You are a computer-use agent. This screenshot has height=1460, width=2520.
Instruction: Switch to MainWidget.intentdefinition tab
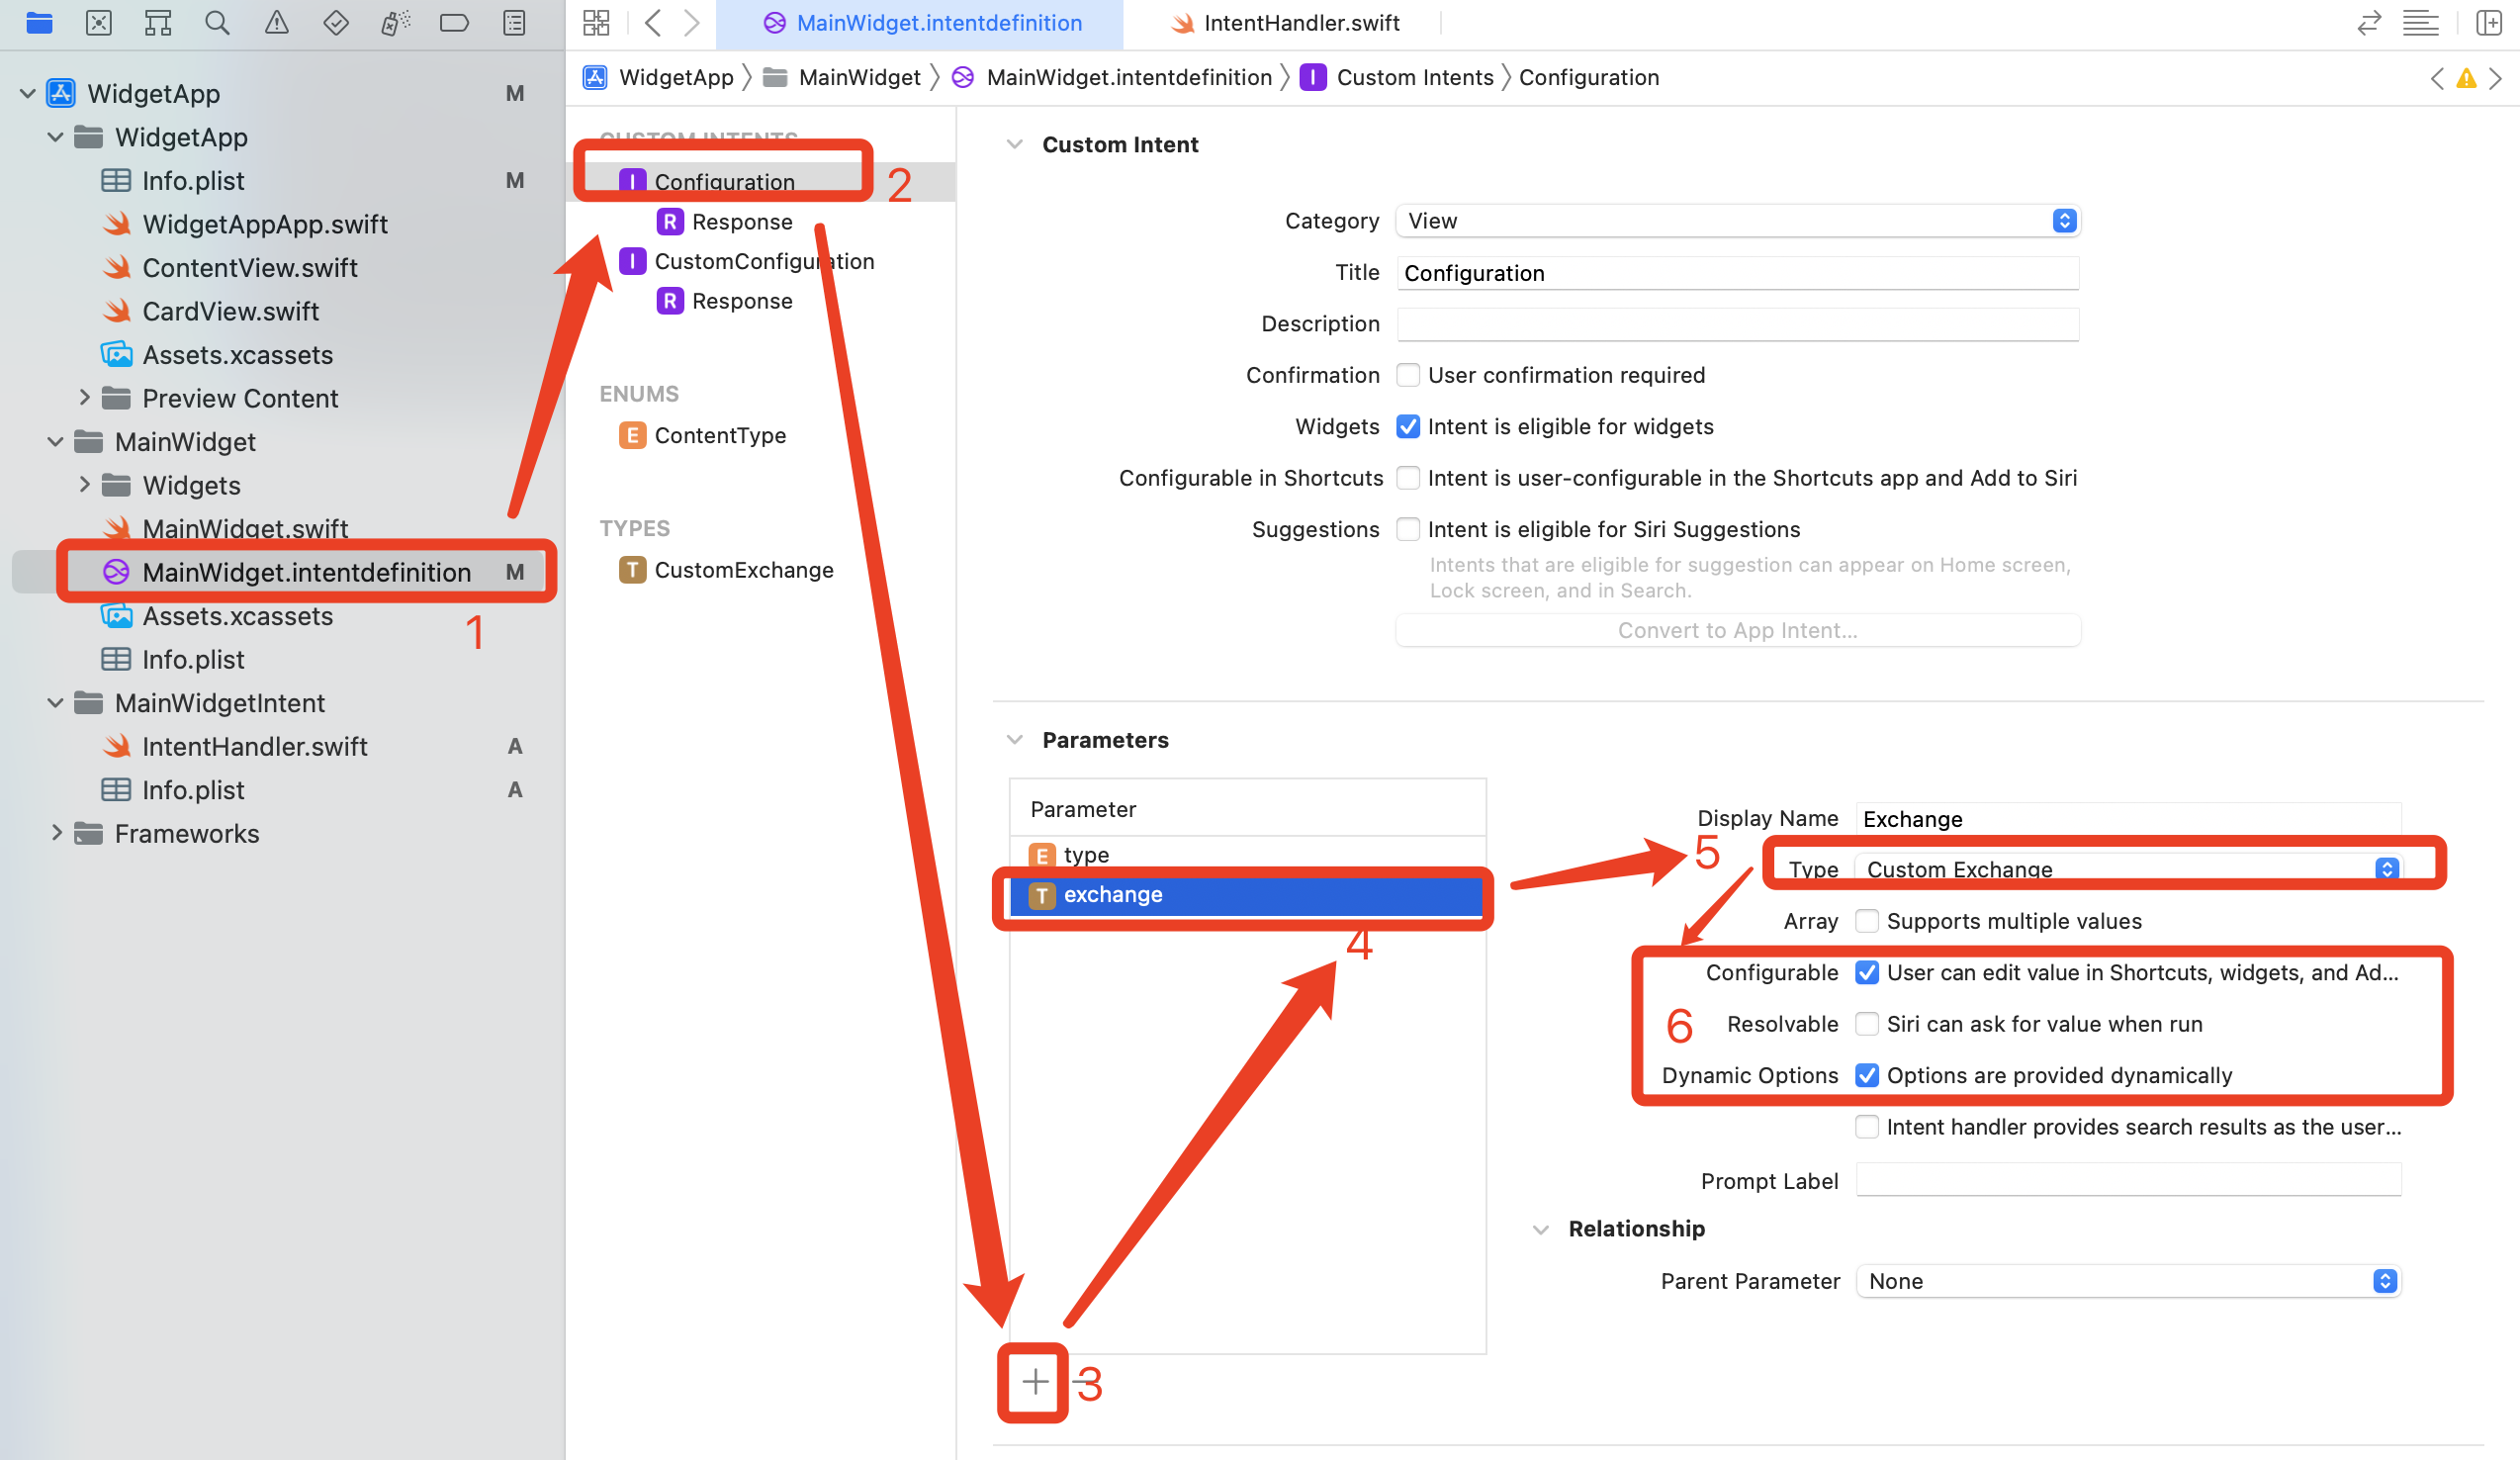coord(920,23)
